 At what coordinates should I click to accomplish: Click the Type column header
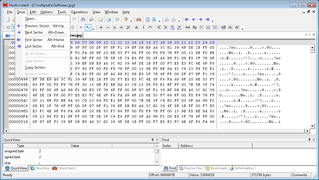tap(21, 146)
